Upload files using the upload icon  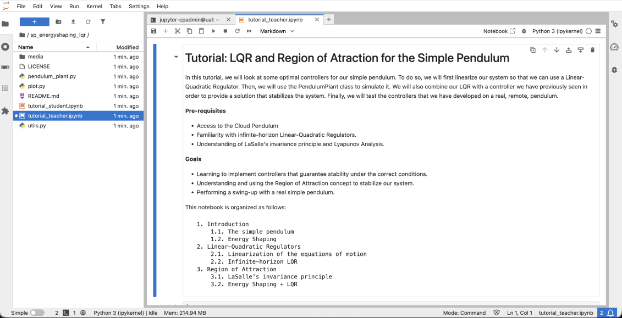point(73,21)
